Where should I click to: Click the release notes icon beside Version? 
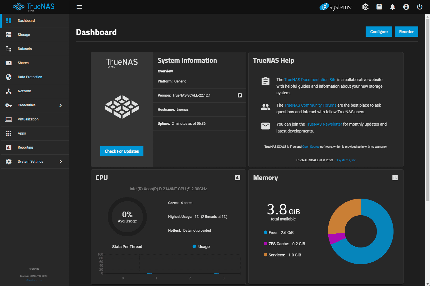(240, 95)
